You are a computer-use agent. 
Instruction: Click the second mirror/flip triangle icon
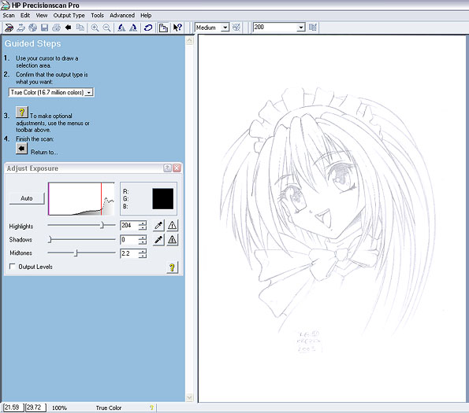coord(133,28)
